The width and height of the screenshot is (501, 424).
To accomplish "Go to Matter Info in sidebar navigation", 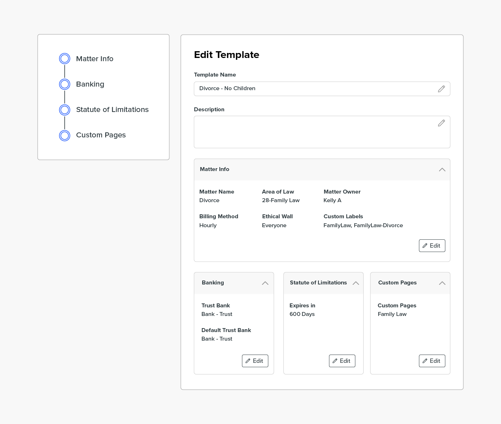I will point(94,59).
